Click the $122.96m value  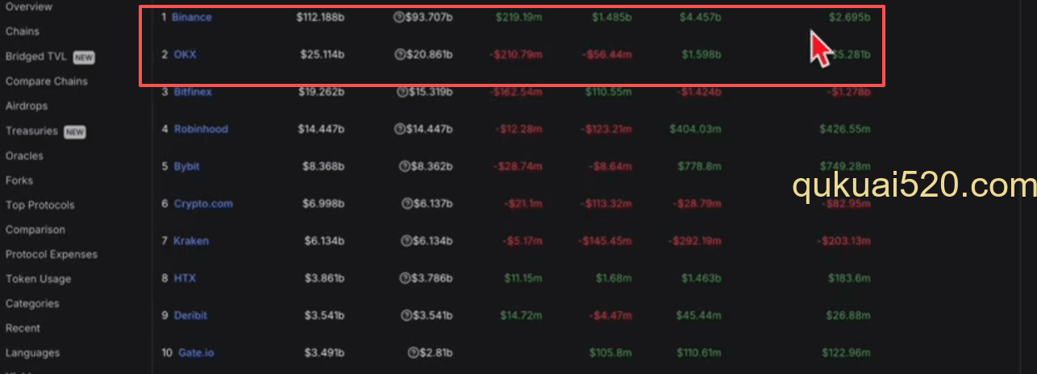click(846, 352)
